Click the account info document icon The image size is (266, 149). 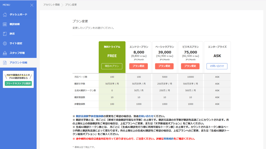(x=5, y=63)
